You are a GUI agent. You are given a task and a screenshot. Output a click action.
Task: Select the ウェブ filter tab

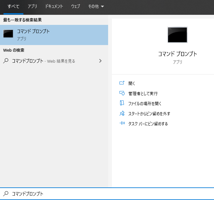(x=76, y=6)
